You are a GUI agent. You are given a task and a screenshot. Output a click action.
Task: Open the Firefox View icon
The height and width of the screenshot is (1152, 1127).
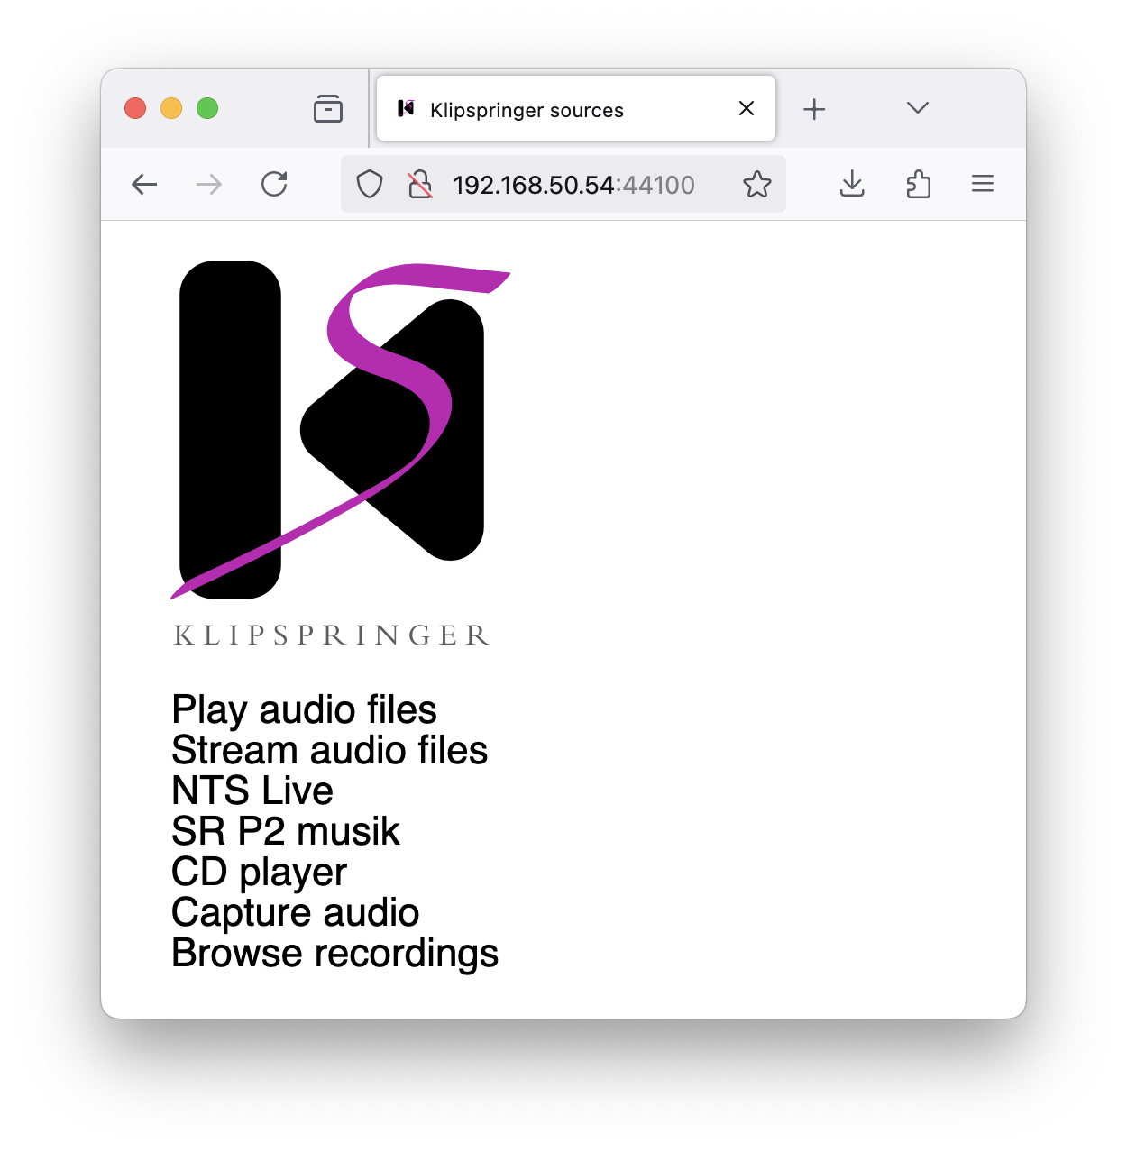pyautogui.click(x=328, y=108)
